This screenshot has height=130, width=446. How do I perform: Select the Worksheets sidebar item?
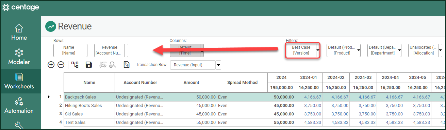click(x=19, y=81)
